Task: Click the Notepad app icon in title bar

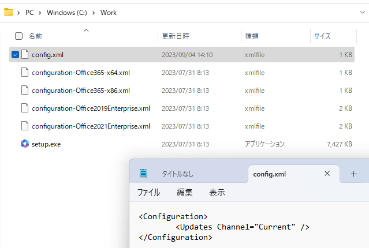Action: click(143, 174)
